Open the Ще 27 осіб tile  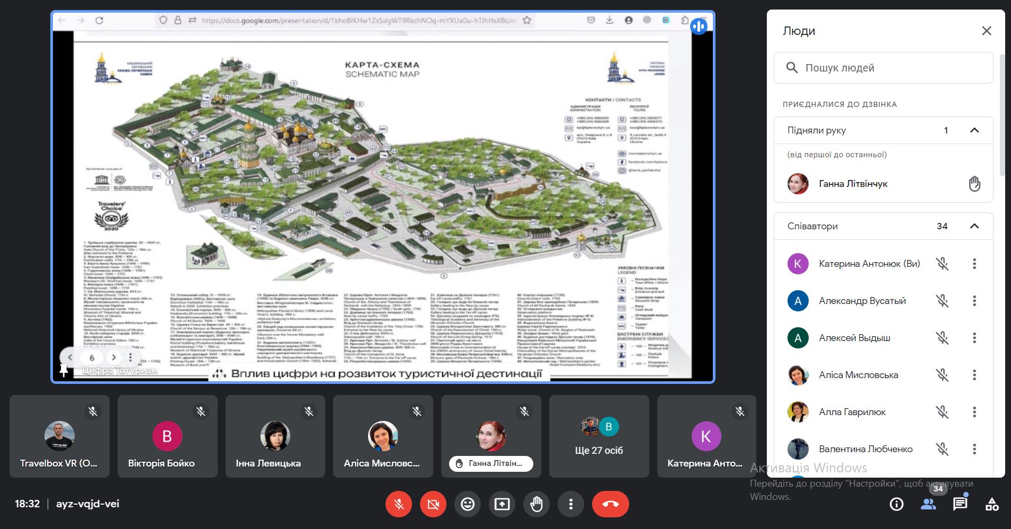tap(598, 436)
